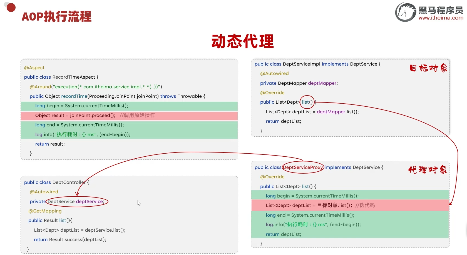Viewport: 467px width, 255px height.
Task: Click the www.itheima.com link text
Action: [441, 18]
